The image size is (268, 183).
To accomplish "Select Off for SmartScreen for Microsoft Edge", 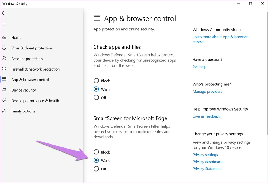I will pyautogui.click(x=96, y=169).
